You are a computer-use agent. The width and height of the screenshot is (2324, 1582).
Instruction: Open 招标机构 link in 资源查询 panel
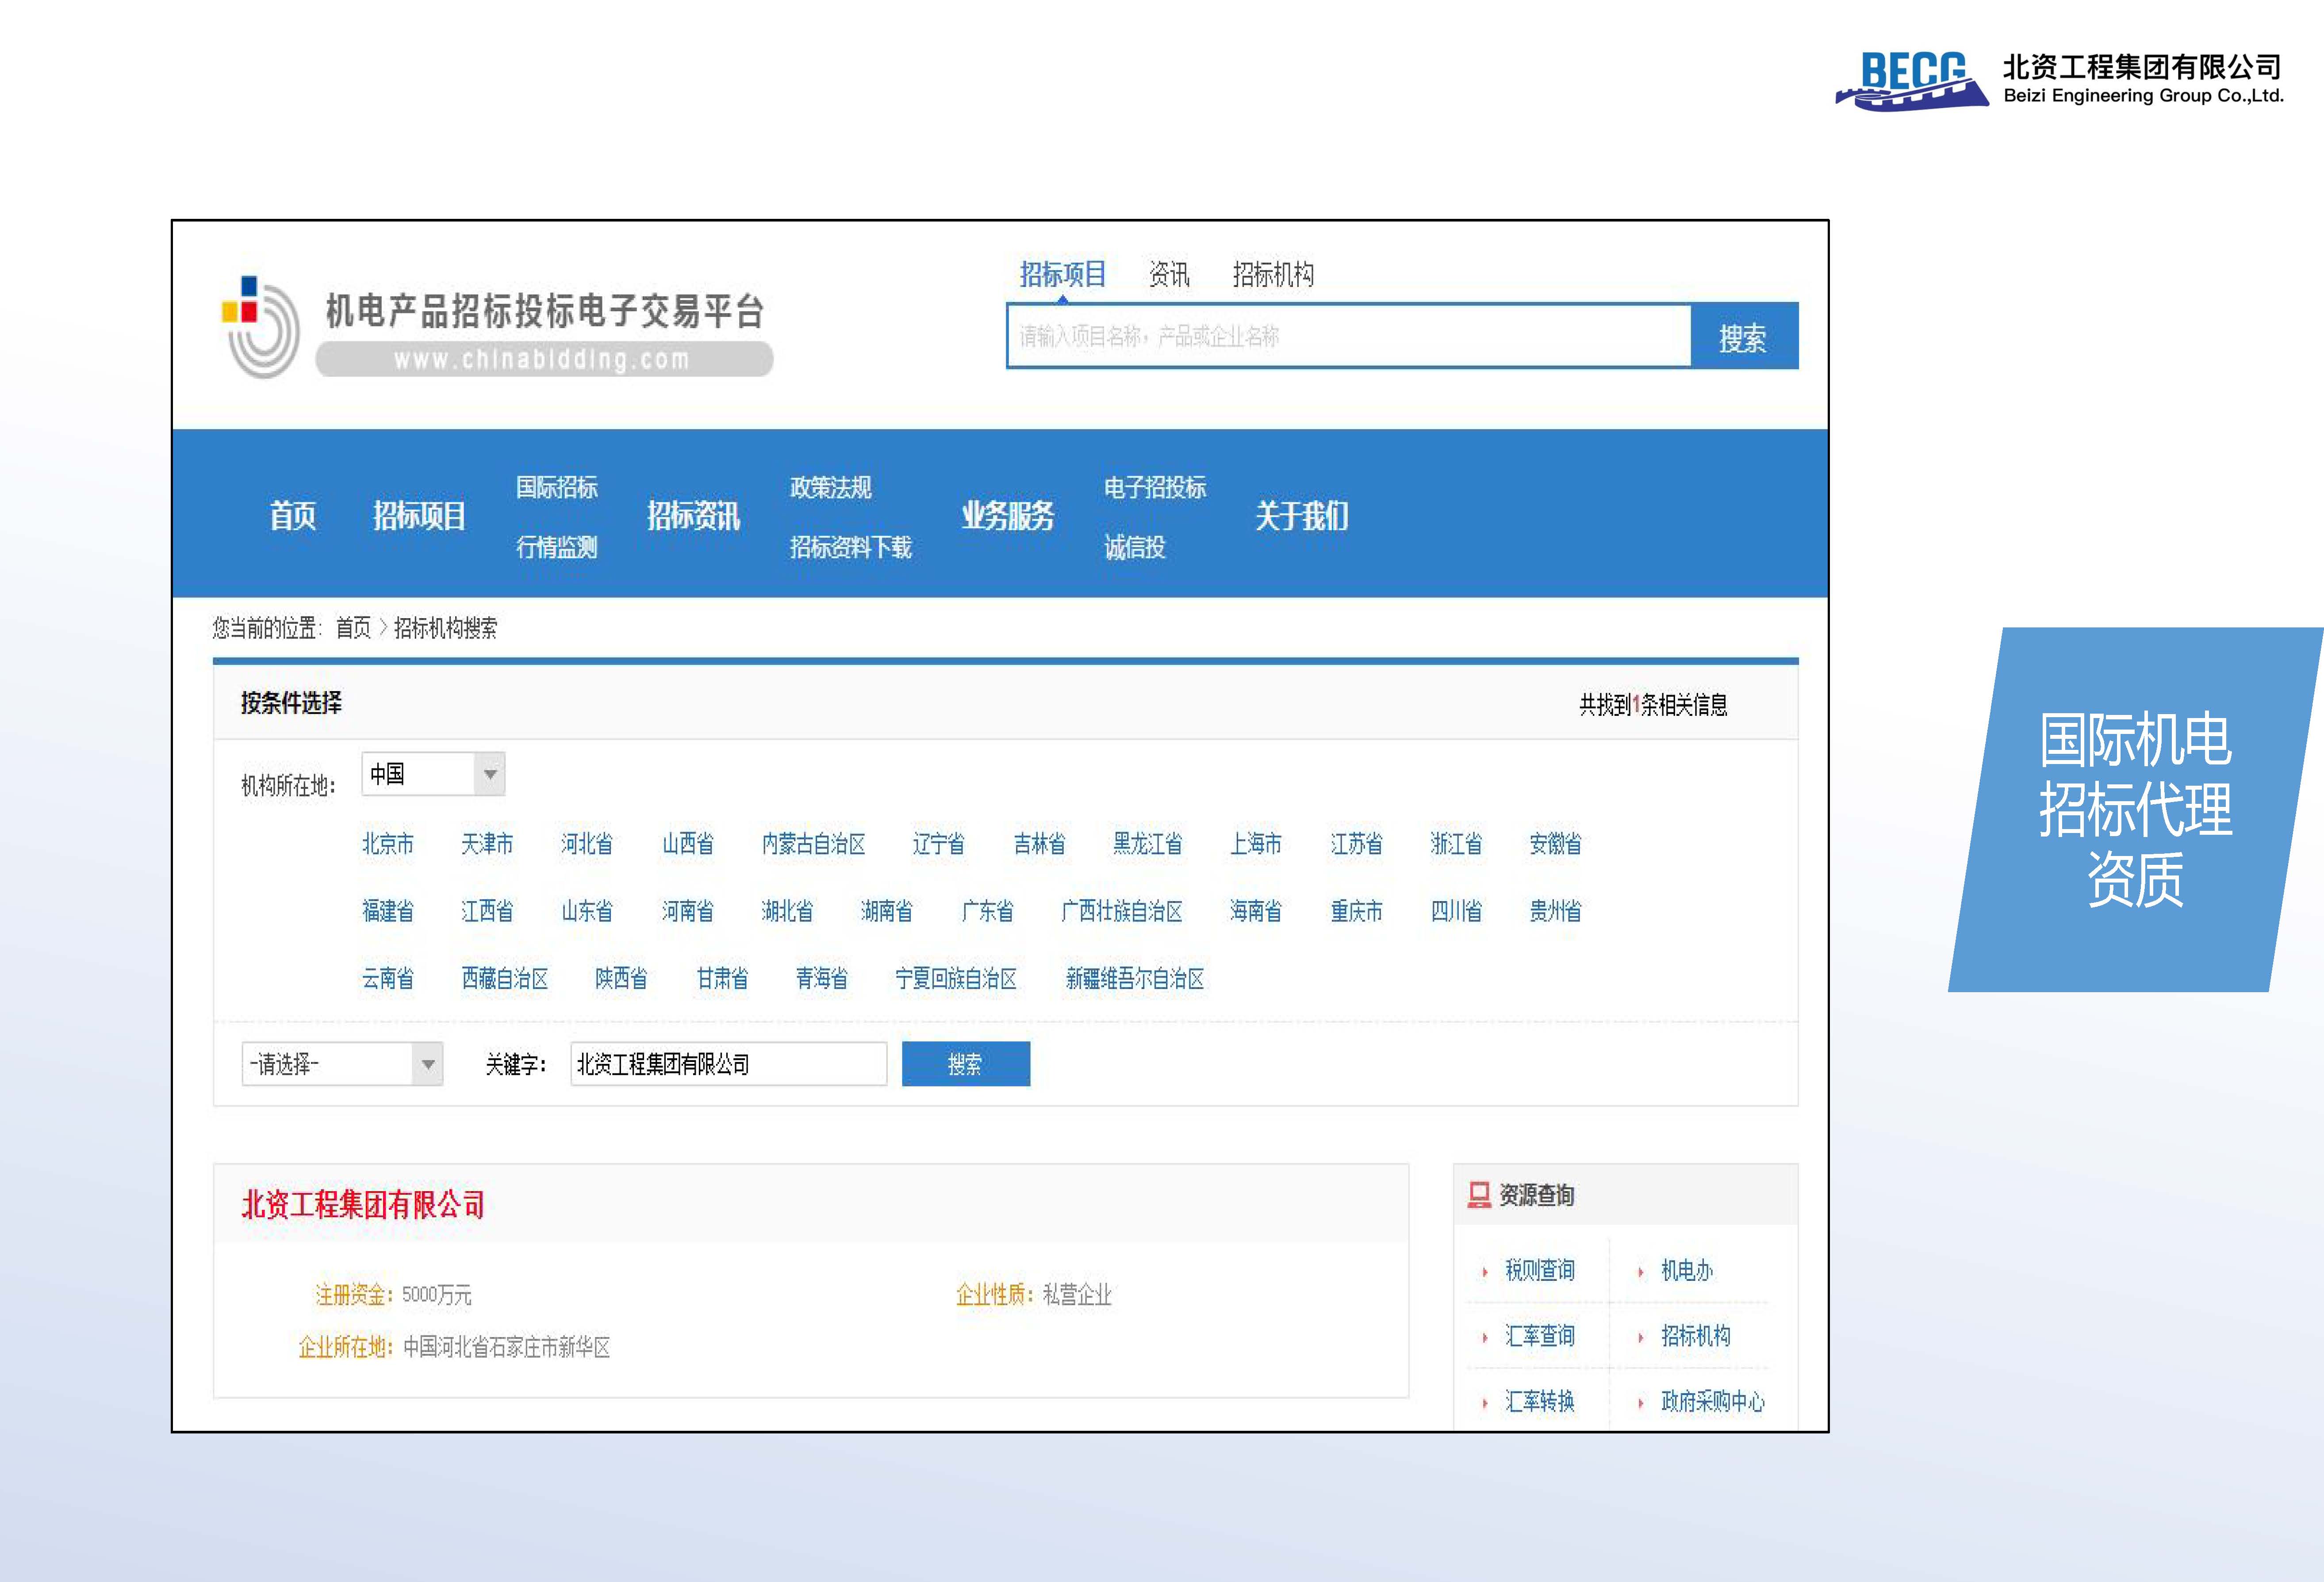(x=1696, y=1335)
